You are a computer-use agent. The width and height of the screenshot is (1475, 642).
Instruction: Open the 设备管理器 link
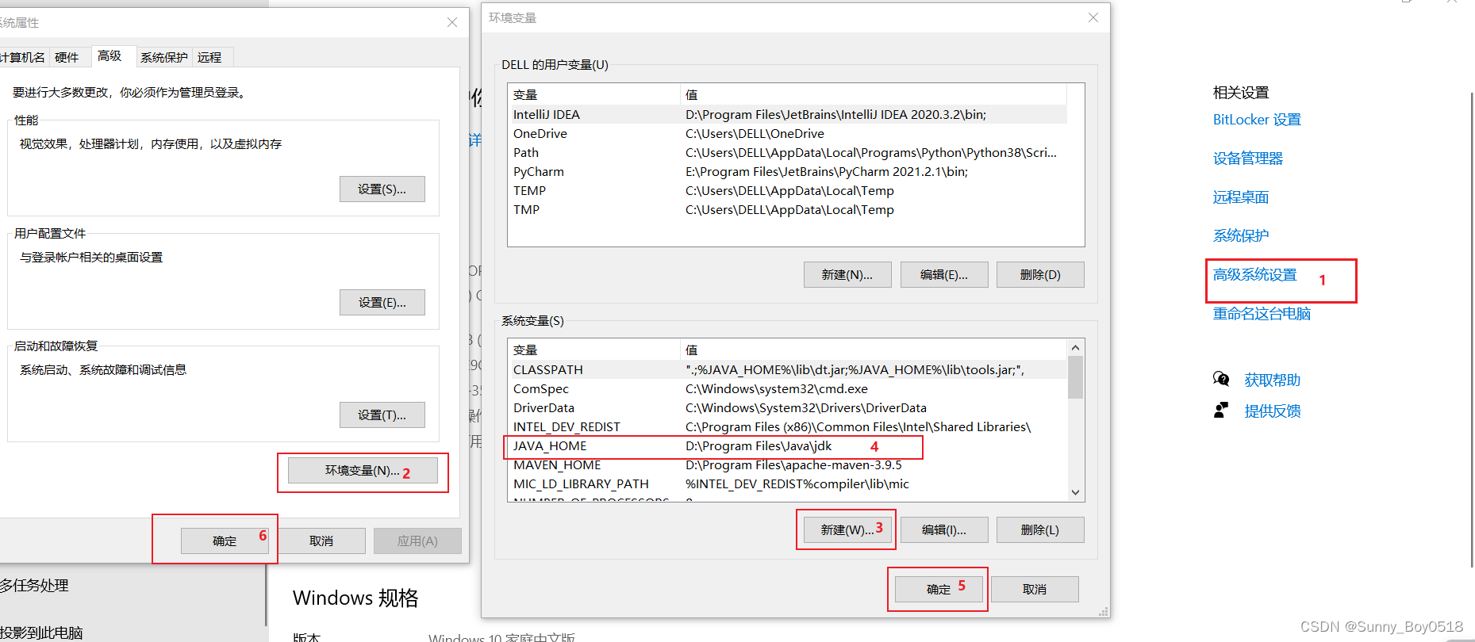click(x=1247, y=159)
